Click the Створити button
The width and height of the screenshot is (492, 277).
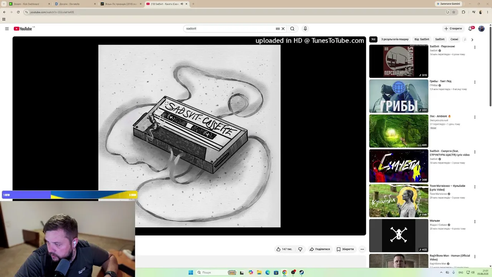tap(453, 28)
